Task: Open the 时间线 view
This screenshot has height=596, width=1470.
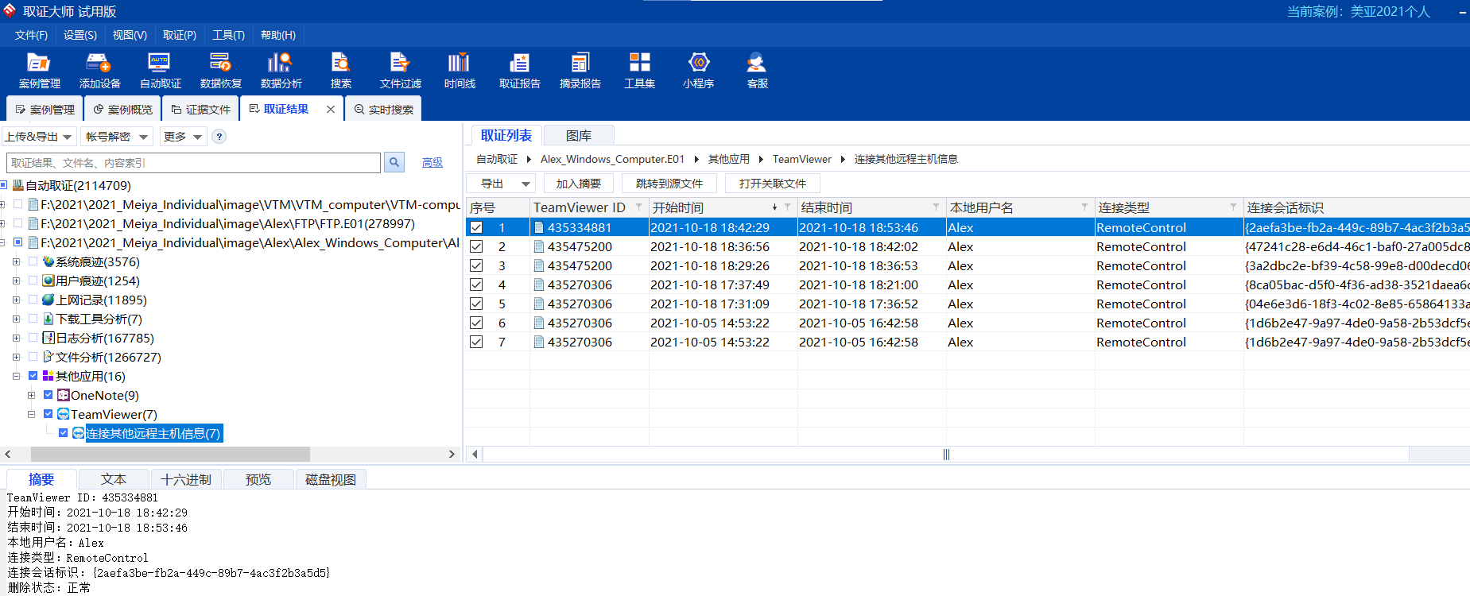Action: [459, 71]
